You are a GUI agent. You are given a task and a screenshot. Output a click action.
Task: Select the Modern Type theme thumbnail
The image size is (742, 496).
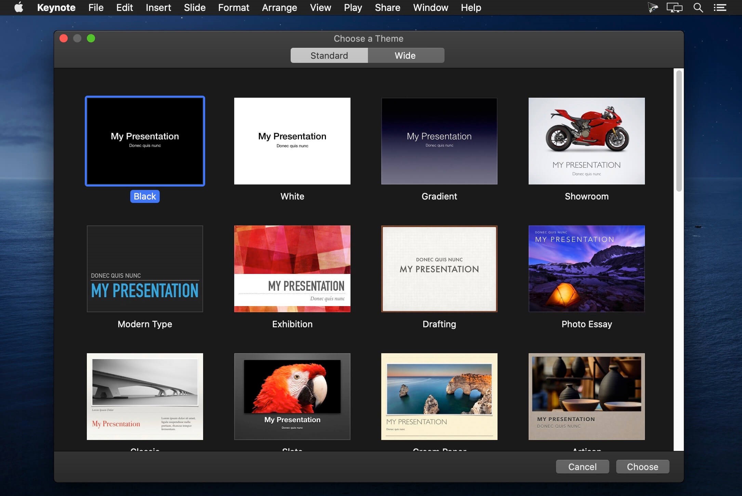point(145,268)
